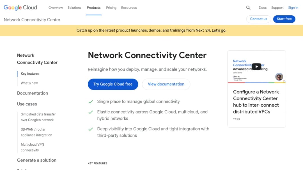
Task: Select SD-WAN / router appliance integration
Action: 36,132
